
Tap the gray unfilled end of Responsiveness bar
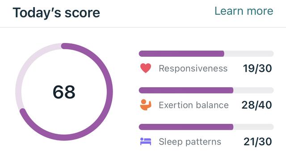click(x=249, y=54)
